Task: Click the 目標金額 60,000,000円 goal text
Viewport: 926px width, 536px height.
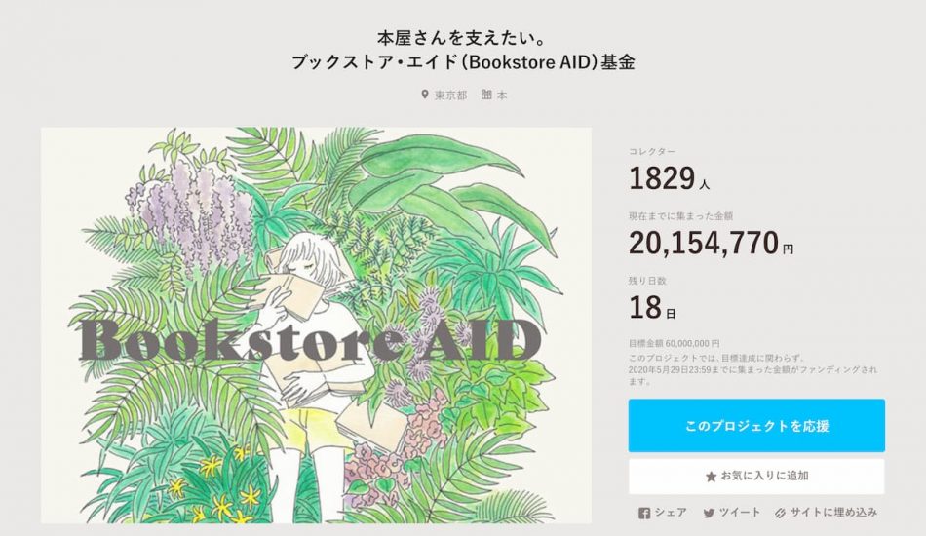Action: pyautogui.click(x=674, y=343)
